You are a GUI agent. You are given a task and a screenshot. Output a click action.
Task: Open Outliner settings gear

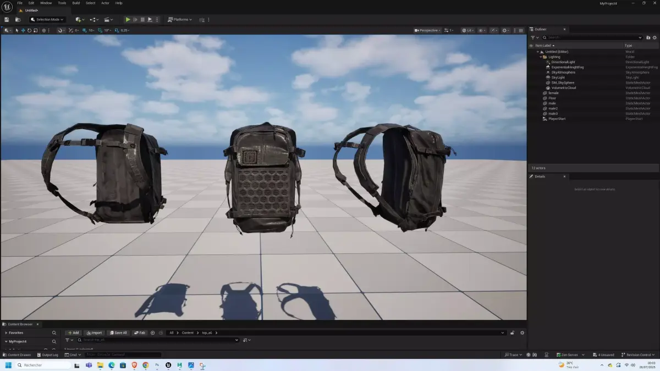[654, 37]
